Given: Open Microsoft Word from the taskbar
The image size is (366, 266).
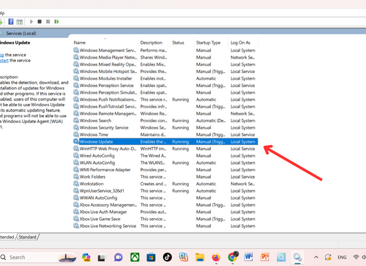Looking at the screenshot, I should pyautogui.click(x=249, y=257).
